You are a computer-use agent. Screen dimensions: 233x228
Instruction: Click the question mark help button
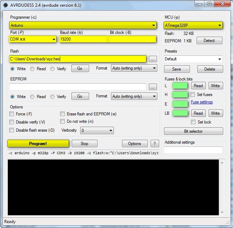155,144
